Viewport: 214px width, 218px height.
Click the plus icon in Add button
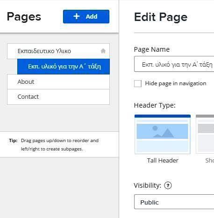pyautogui.click(x=77, y=16)
